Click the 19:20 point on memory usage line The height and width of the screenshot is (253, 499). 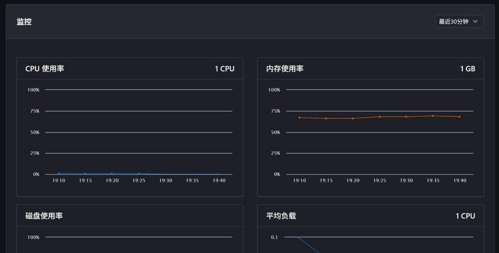click(353, 118)
